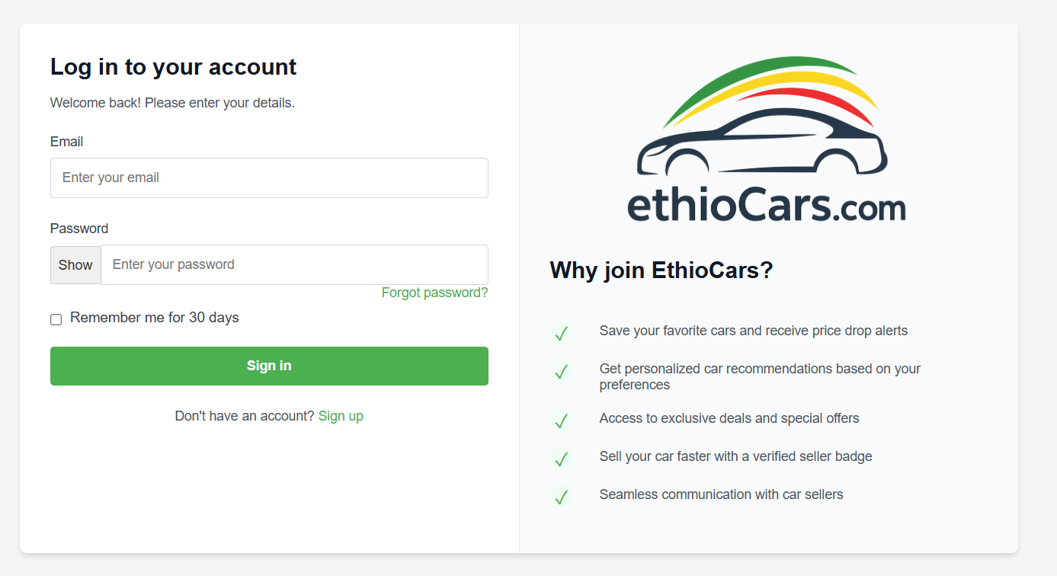
Task: Click the checkmark beside verified seller badge
Action: tap(562, 458)
